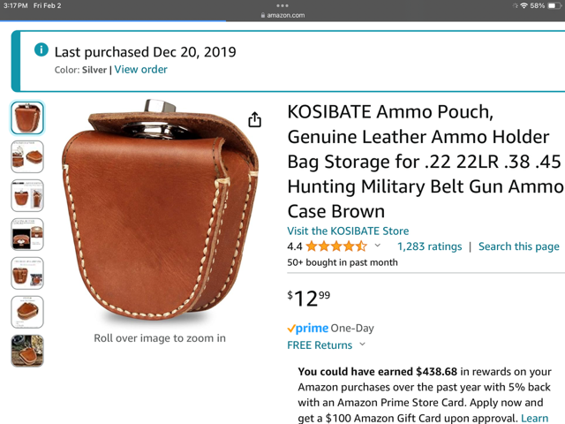This screenshot has height=424, width=565.
Task: Click the main leather pouch image
Action: point(160,210)
